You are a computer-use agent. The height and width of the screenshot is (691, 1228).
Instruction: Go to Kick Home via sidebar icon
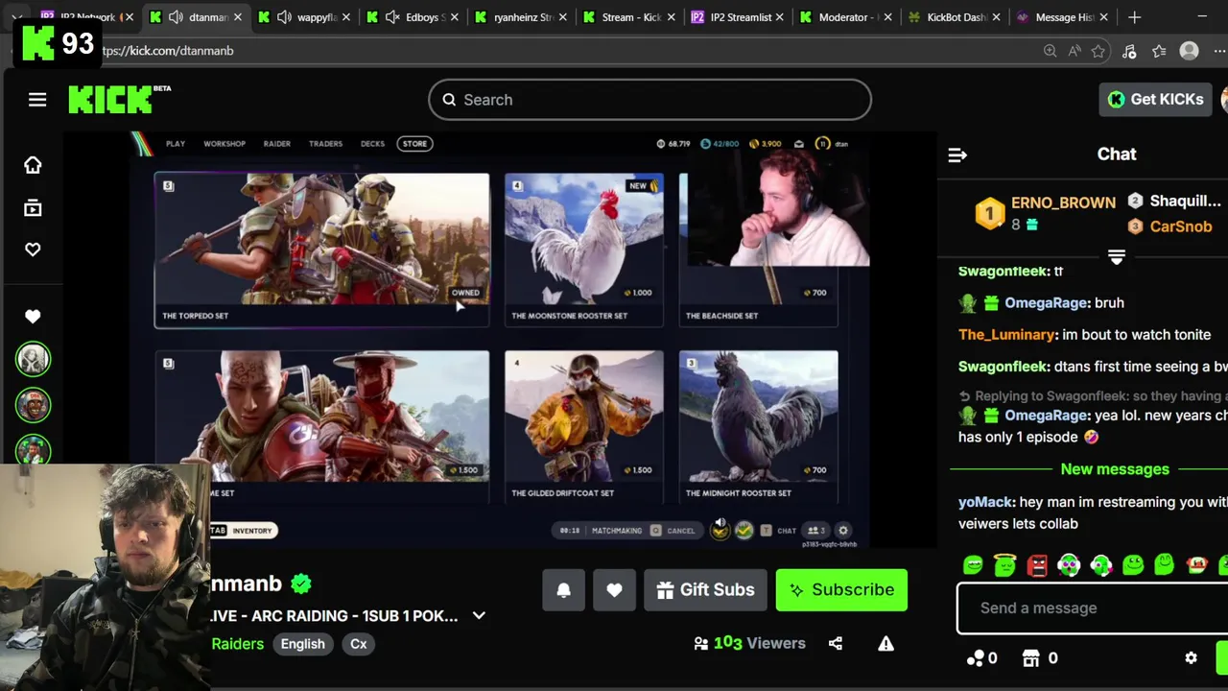(33, 165)
